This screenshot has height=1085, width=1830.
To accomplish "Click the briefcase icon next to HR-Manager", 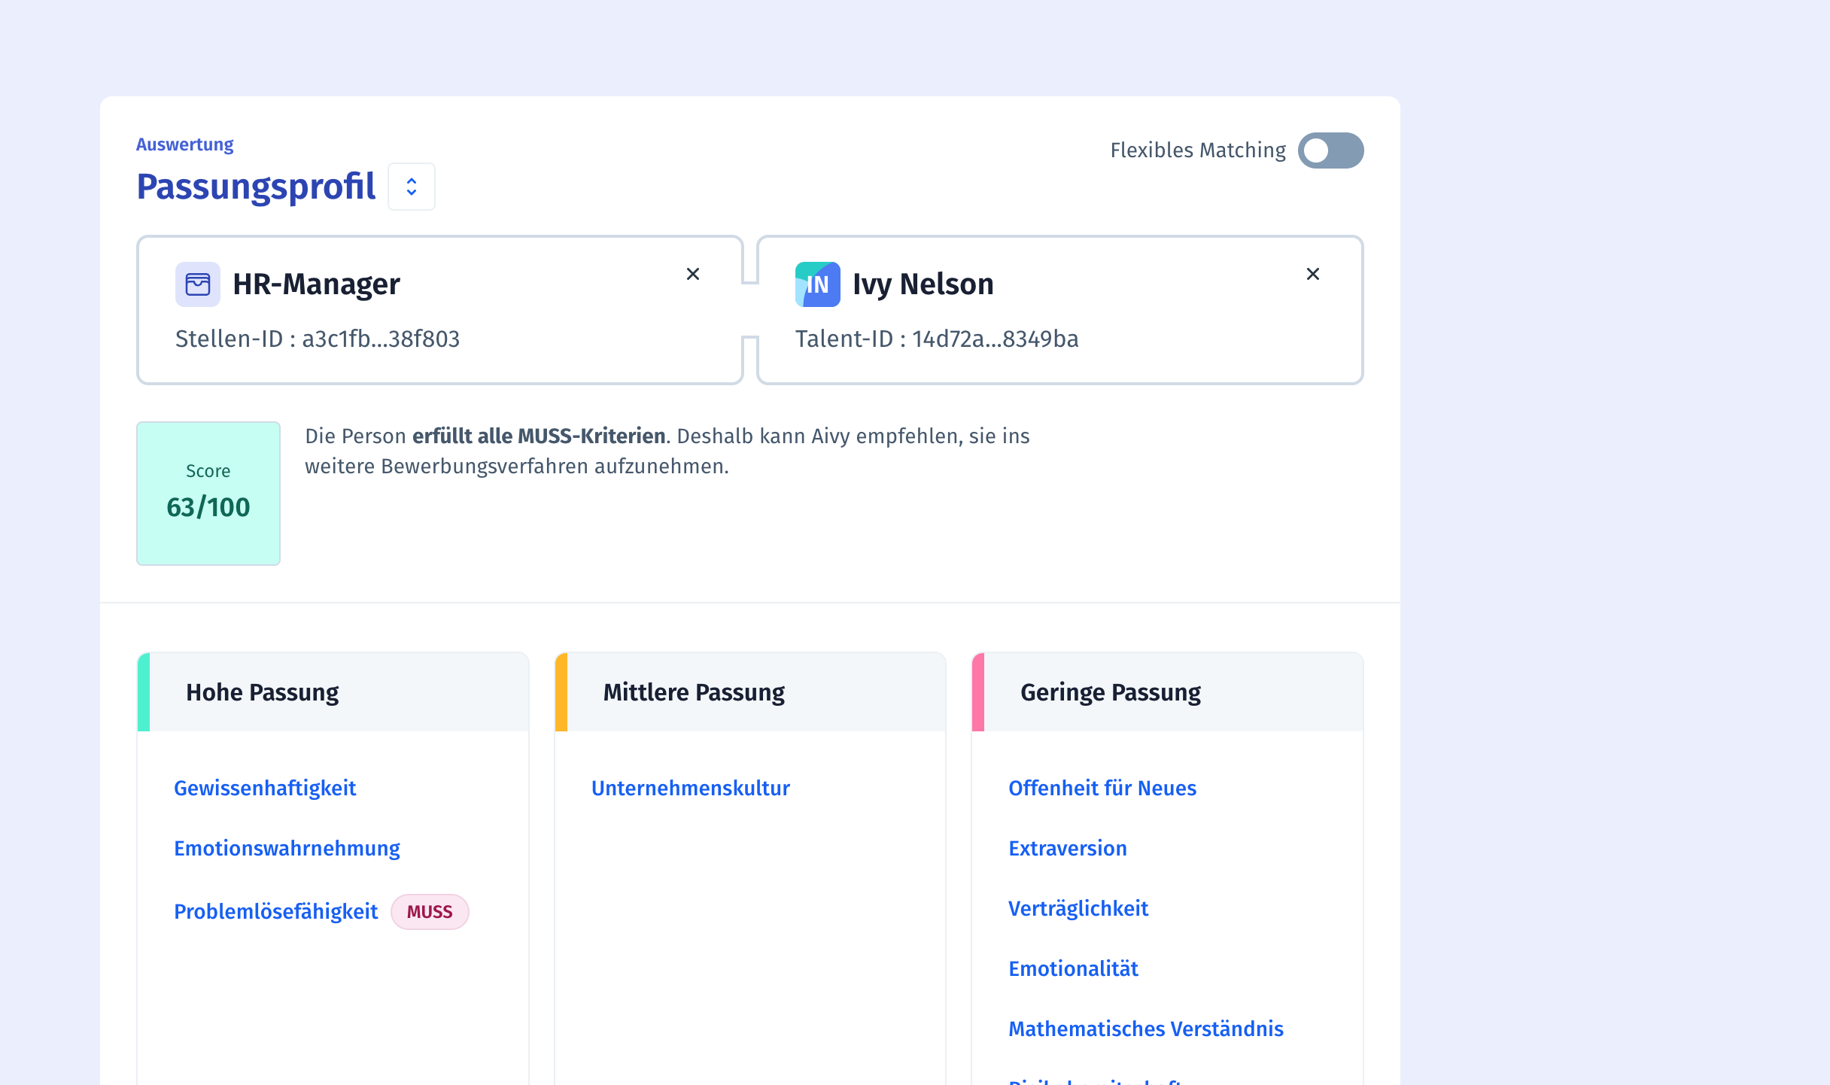I will tap(198, 284).
